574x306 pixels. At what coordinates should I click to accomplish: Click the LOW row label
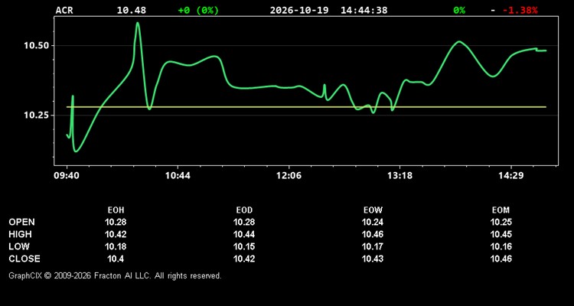(x=19, y=246)
